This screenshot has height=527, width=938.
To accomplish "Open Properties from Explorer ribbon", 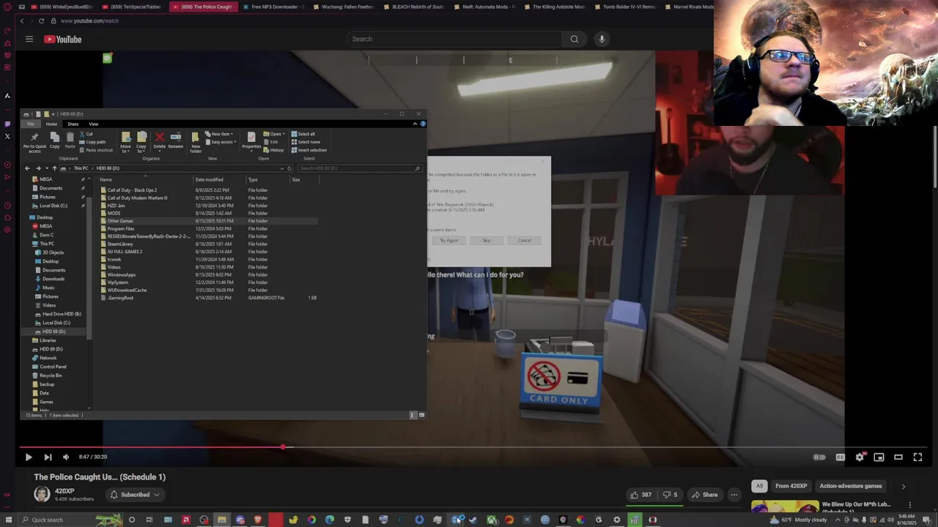I will click(x=251, y=140).
